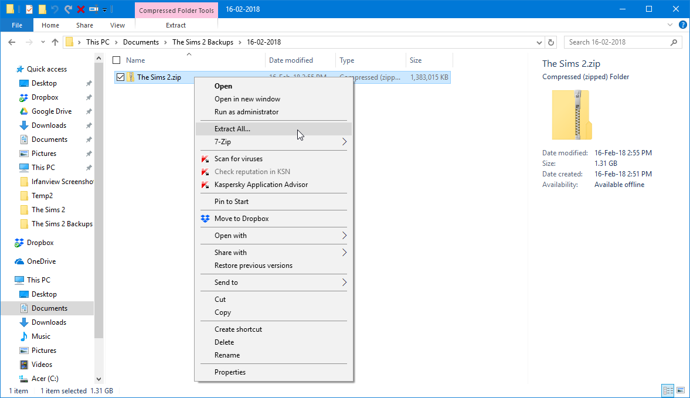Open the Extract tab under Compressed Folder Tools
This screenshot has height=398, width=690.
[x=176, y=25]
